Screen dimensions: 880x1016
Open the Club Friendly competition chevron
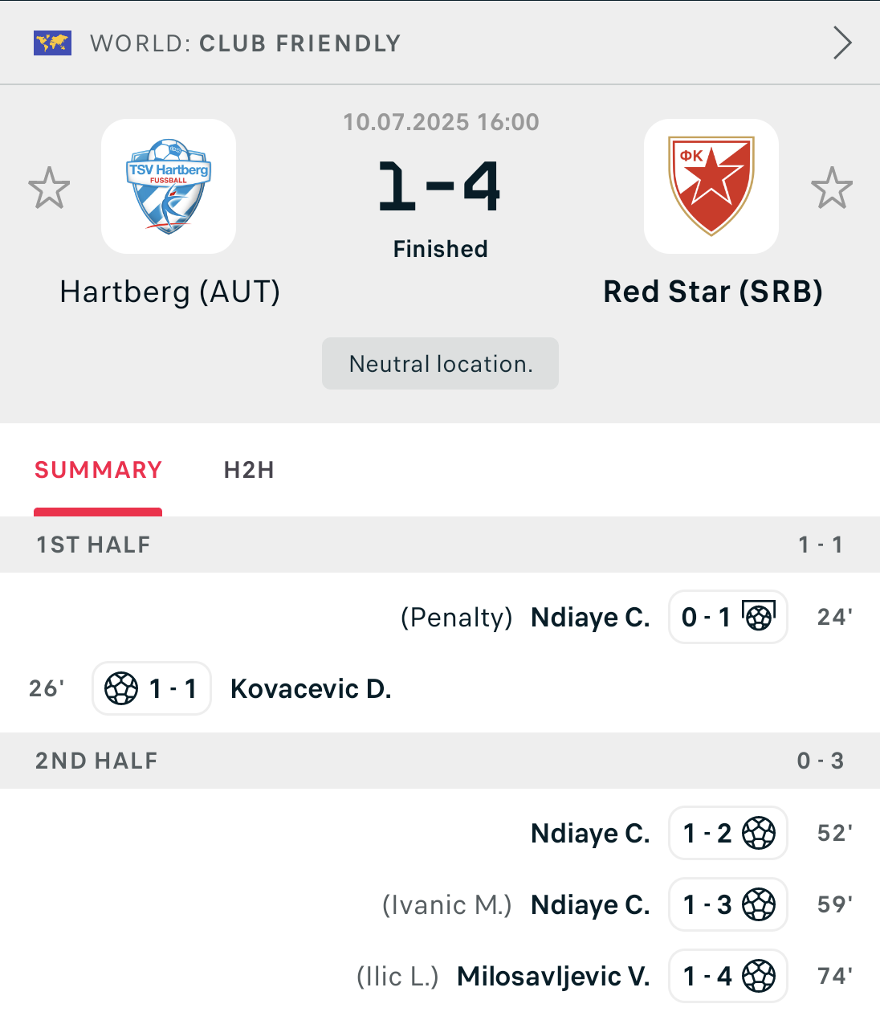(841, 43)
